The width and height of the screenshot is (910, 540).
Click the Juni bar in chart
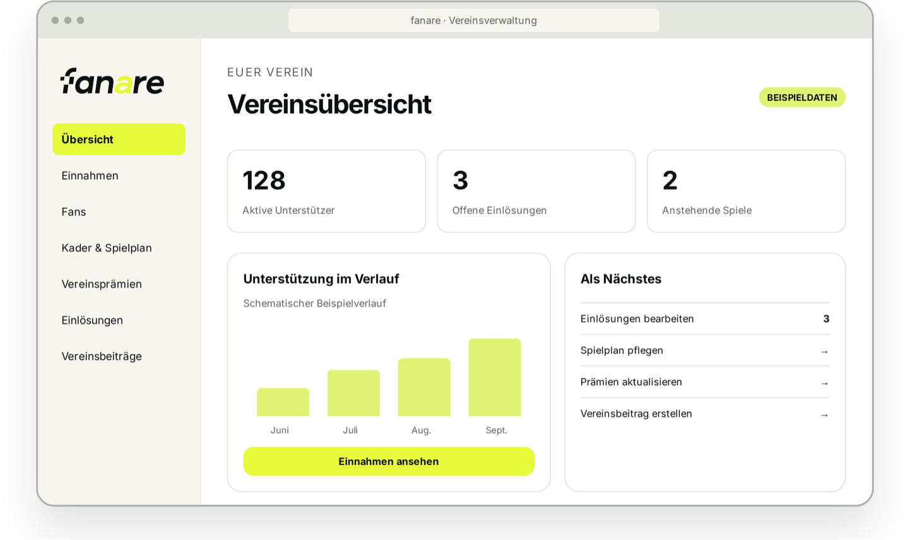coord(283,402)
